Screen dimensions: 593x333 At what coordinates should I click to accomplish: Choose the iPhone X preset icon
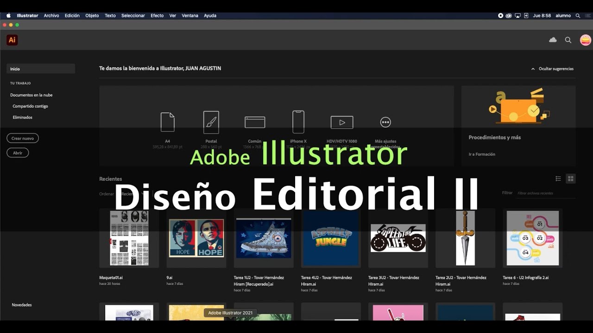(x=298, y=122)
